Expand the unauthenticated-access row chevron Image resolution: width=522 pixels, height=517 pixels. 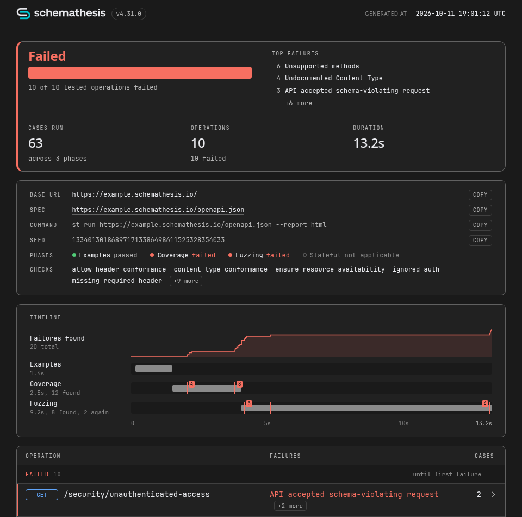pyautogui.click(x=493, y=494)
